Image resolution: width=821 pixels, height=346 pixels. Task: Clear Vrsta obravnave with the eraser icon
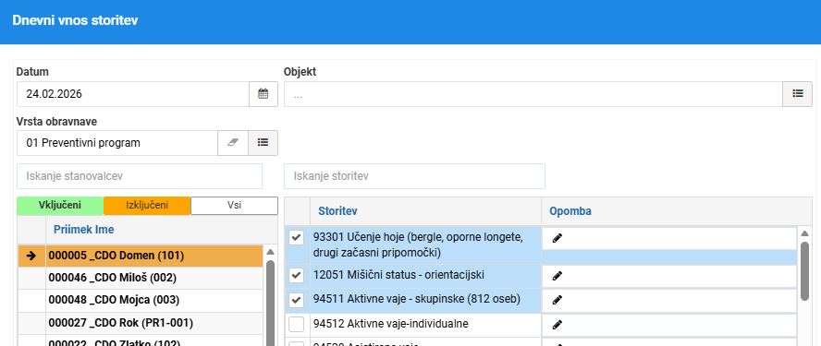[233, 143]
